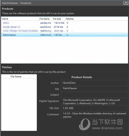Click the empty Subject field
This screenshot has height=136, width=129.
pos(94,95)
